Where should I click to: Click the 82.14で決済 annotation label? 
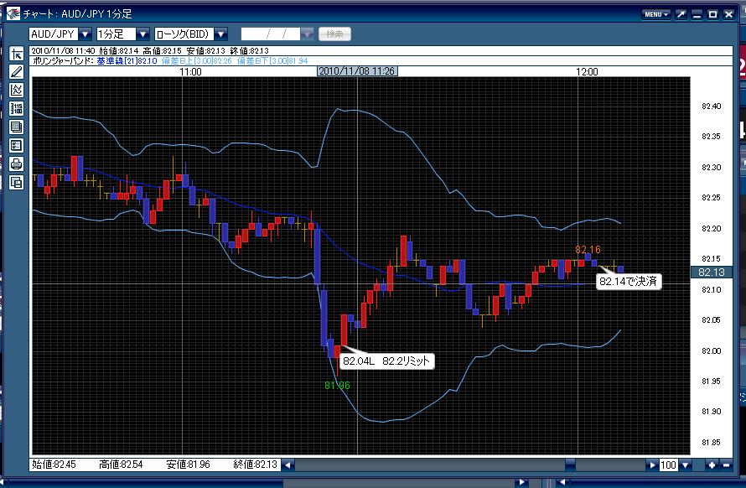pyautogui.click(x=628, y=281)
